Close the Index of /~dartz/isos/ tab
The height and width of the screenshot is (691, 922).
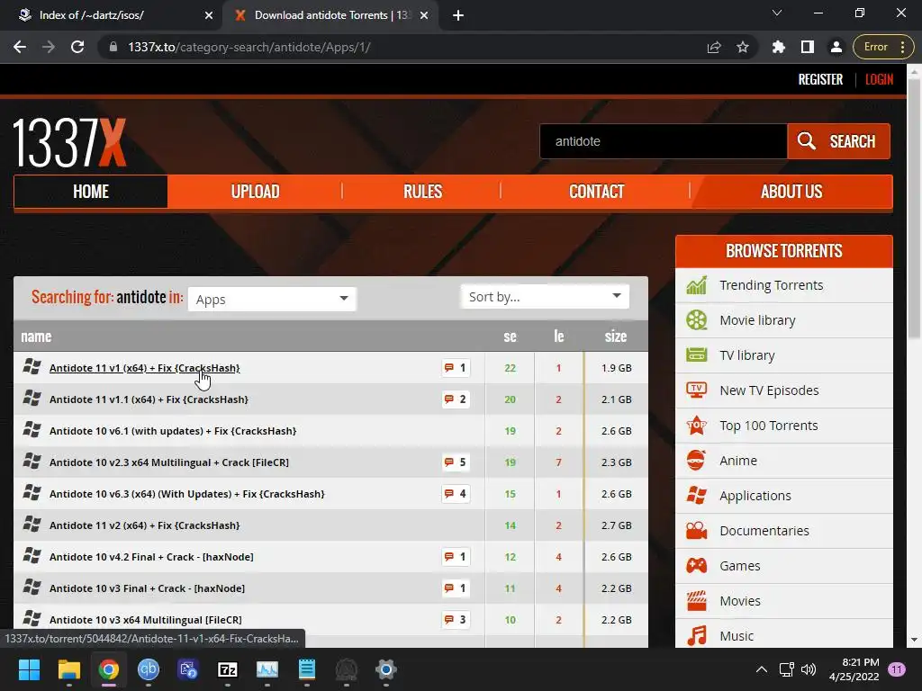click(209, 16)
